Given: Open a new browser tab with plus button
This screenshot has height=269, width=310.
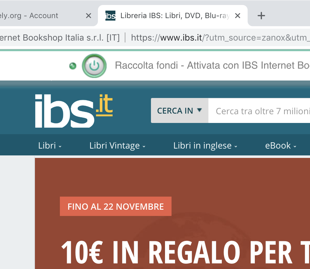Looking at the screenshot, I should pyautogui.click(x=261, y=16).
